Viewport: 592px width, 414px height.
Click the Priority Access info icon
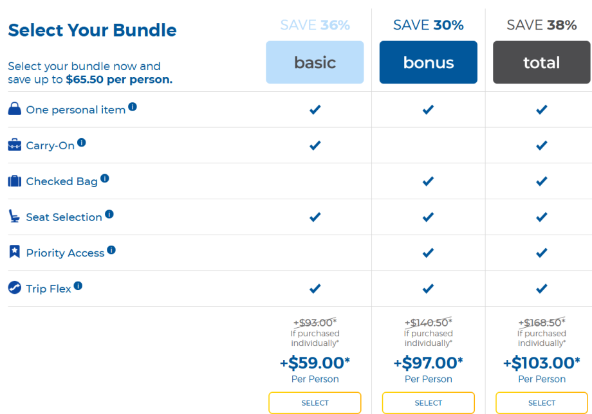(111, 250)
